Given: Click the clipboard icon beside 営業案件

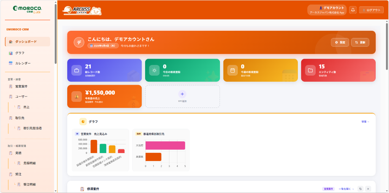Looking at the screenshot, I should (11, 87).
